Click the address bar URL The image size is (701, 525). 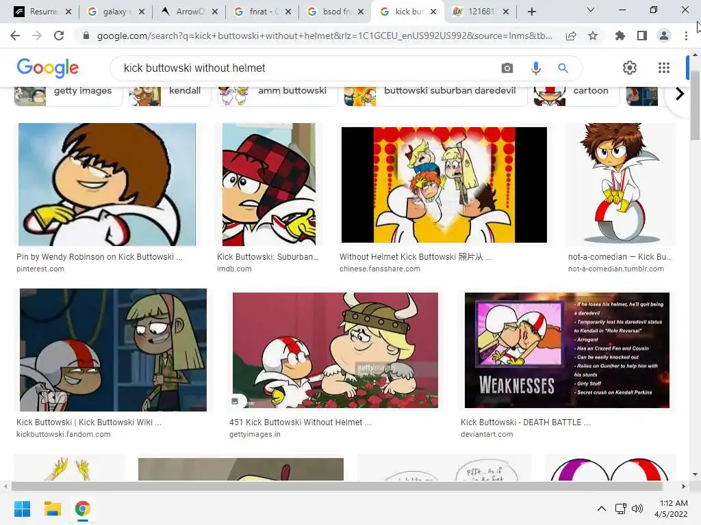324,36
